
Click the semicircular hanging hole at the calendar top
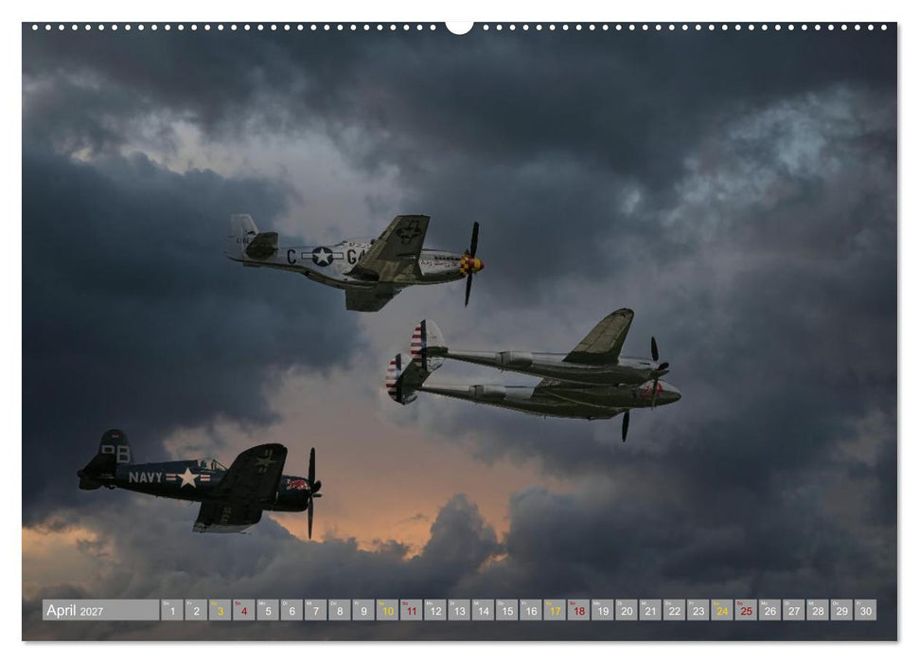[460, 27]
